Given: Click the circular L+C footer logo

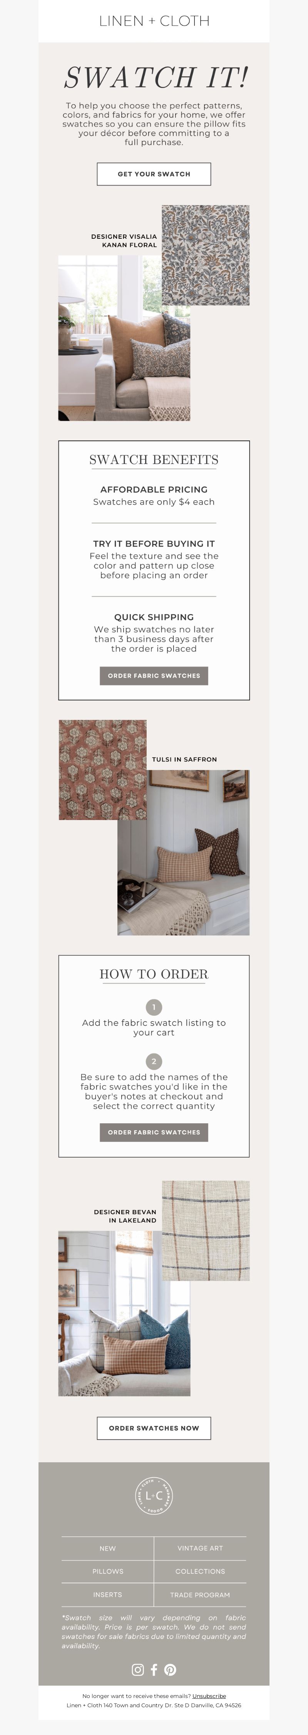Looking at the screenshot, I should pyautogui.click(x=154, y=1496).
